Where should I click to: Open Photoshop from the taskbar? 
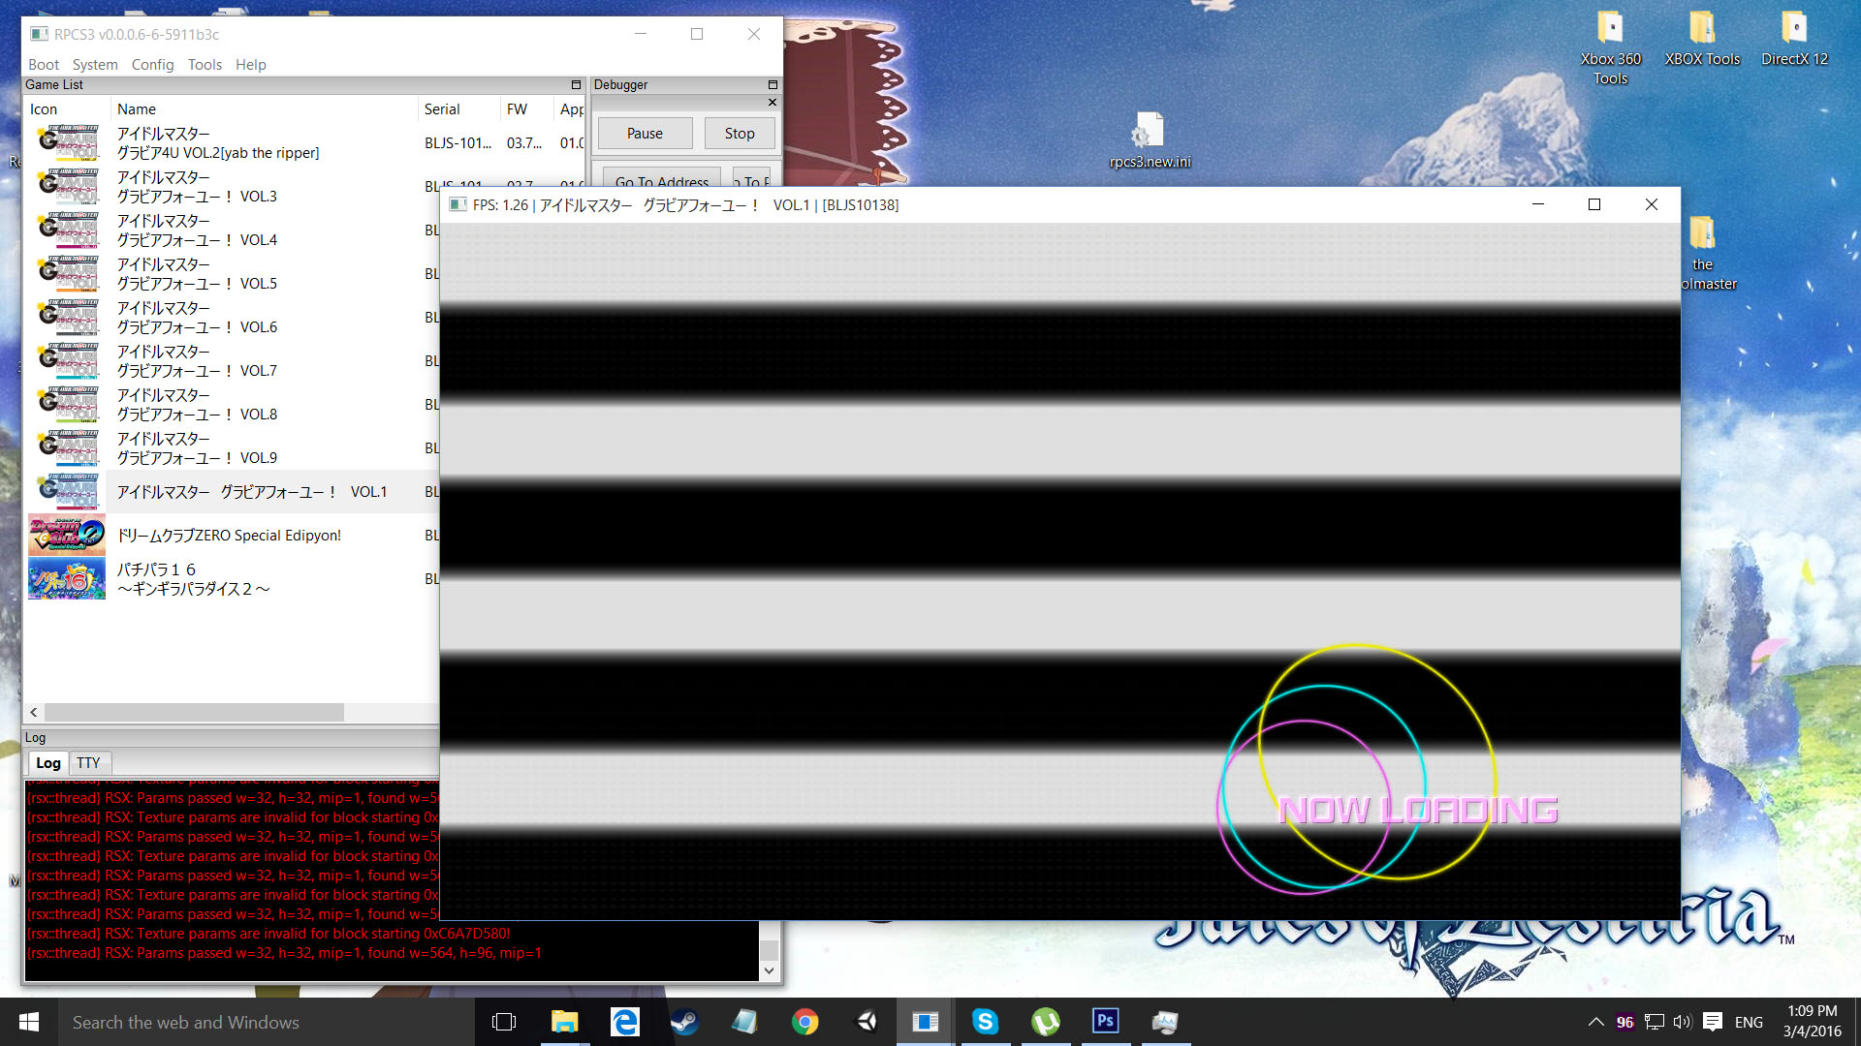(1106, 1022)
